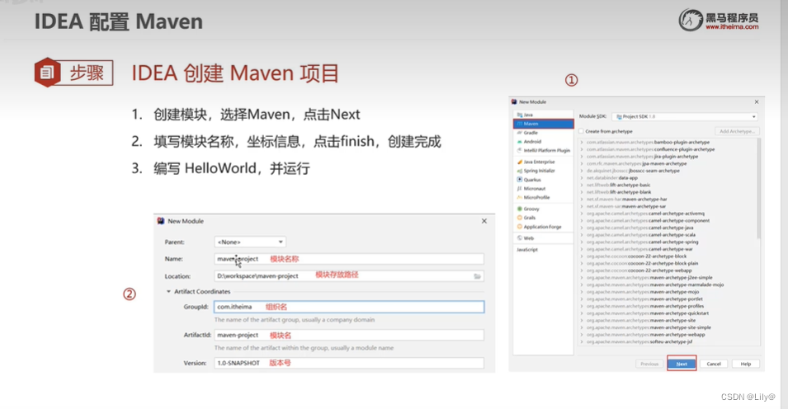Screen dimensions: 788x409
Task: Expand the bamboo-plugin-archetype entry
Action: click(582, 142)
